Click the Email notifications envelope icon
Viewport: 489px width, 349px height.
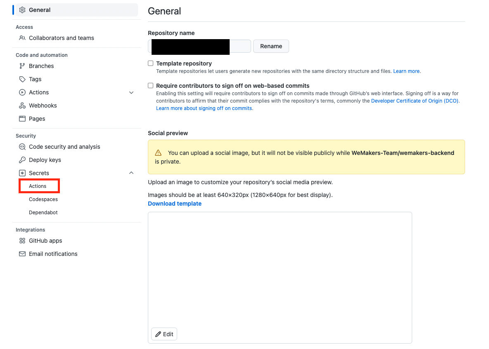22,253
